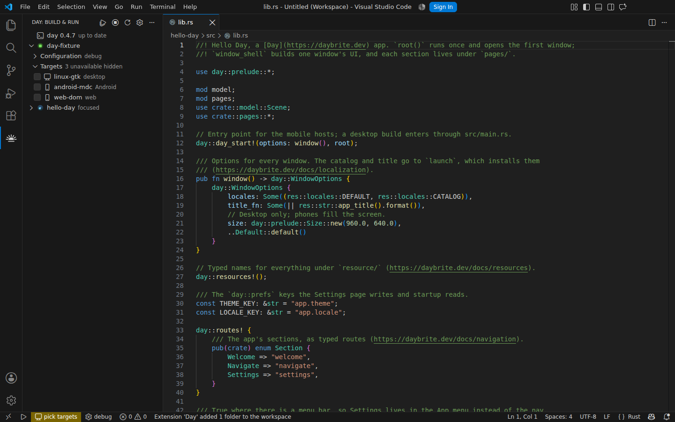Toggle the secondary side bar

click(611, 7)
